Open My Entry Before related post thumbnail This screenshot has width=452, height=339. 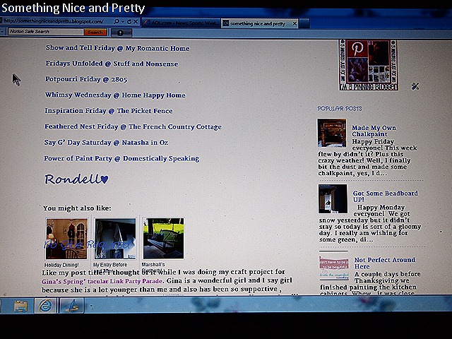coord(115,239)
